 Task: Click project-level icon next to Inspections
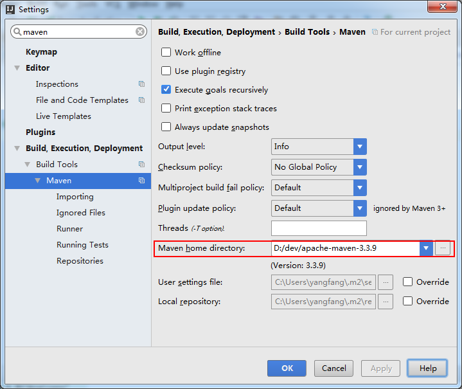tap(142, 84)
